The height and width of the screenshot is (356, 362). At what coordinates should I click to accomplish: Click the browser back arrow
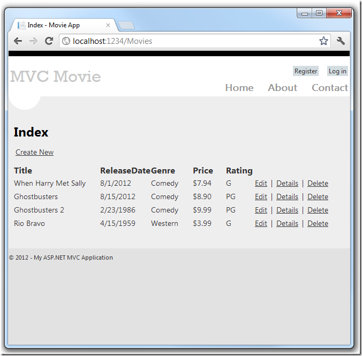(18, 41)
